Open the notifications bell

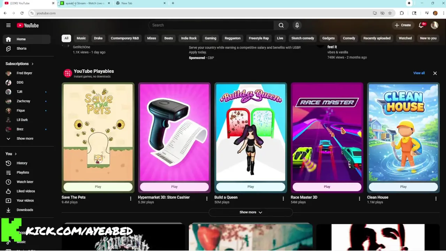[x=421, y=25]
